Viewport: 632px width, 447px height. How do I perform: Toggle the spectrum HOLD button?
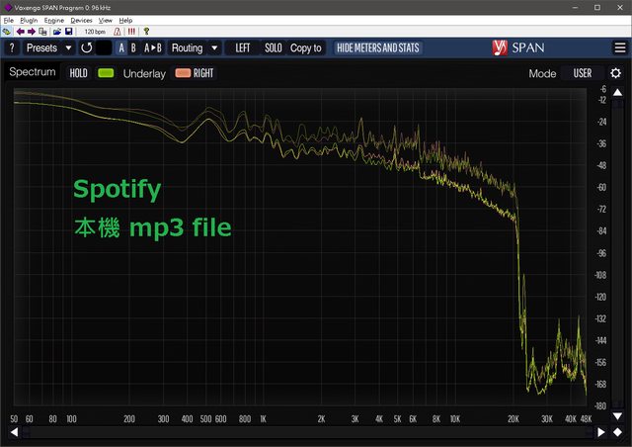[x=78, y=73]
